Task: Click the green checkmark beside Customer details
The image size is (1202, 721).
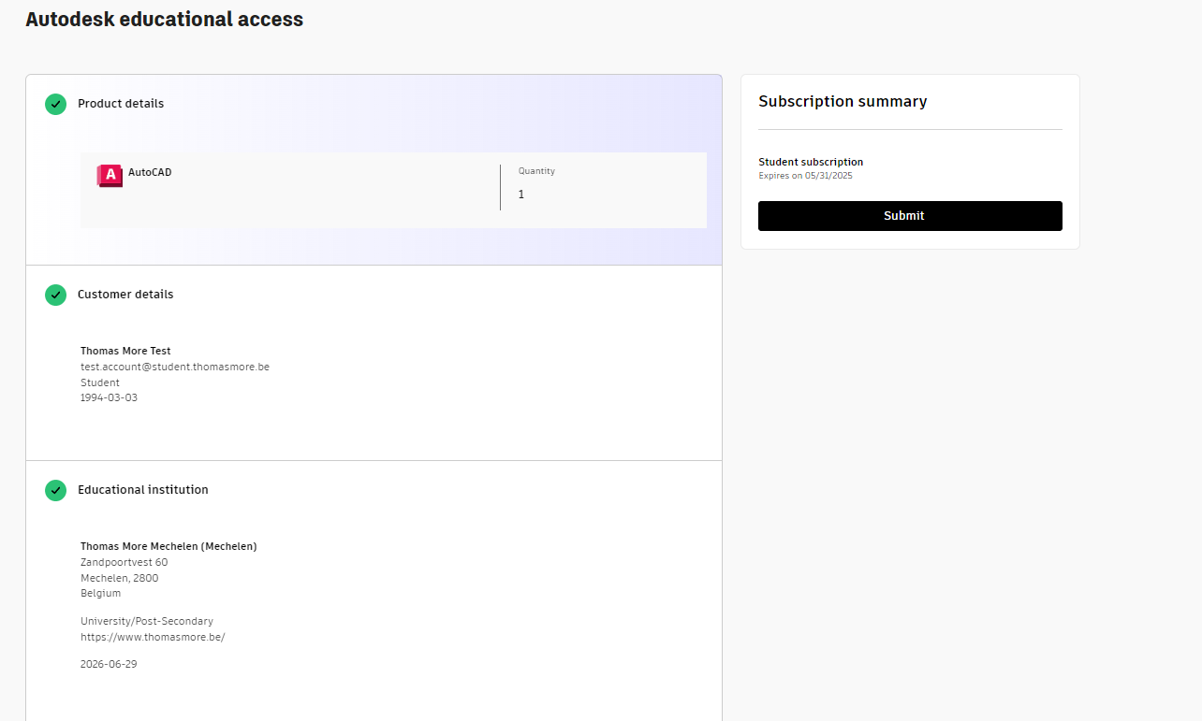Action: 55,295
